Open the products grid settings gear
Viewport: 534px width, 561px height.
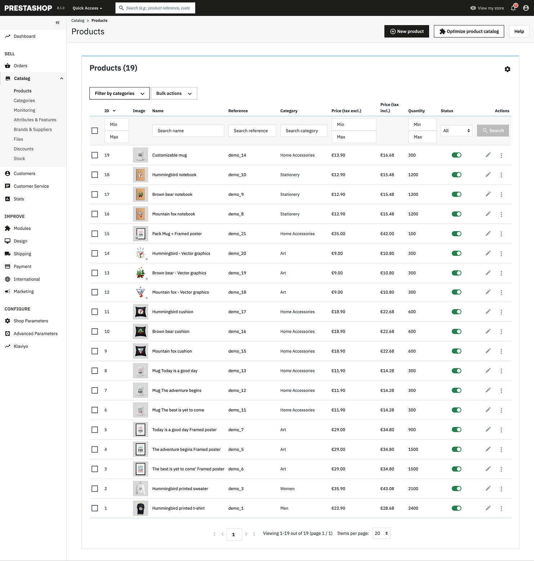(x=507, y=69)
